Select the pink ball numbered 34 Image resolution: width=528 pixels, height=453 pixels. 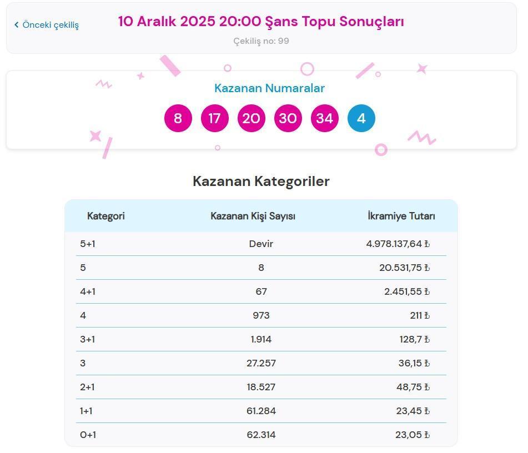click(x=324, y=118)
